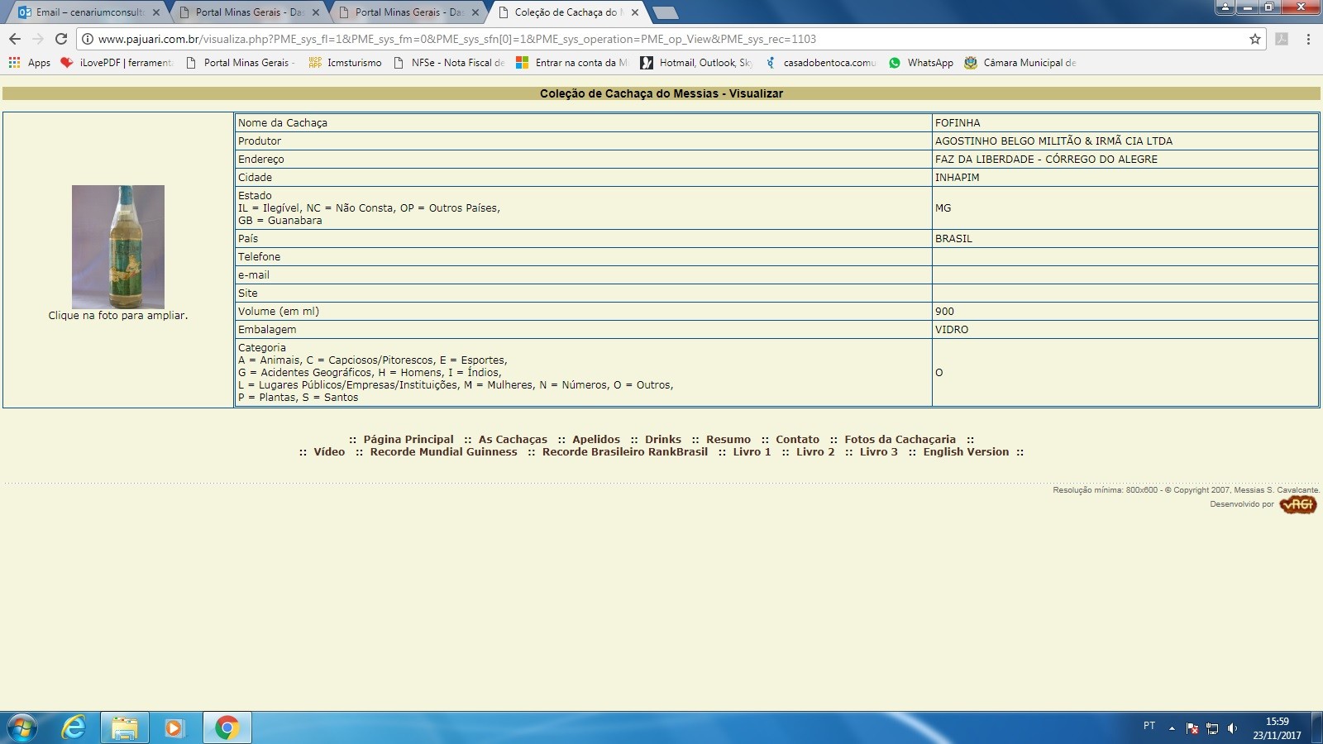Click the Action Center flag tray icon
Image resolution: width=1323 pixels, height=744 pixels.
point(1192,728)
